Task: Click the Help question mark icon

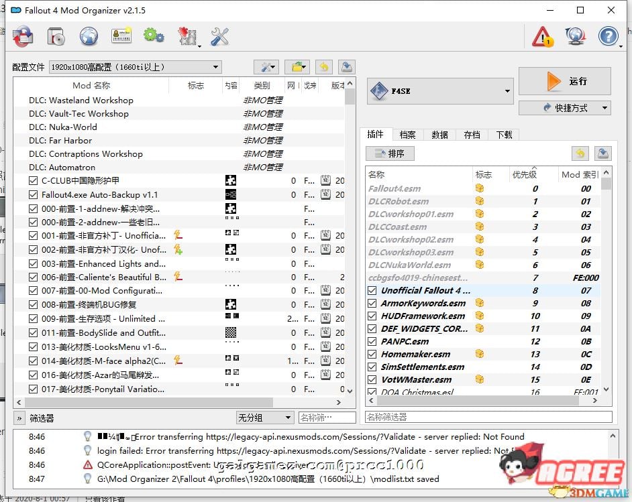Action: click(609, 37)
